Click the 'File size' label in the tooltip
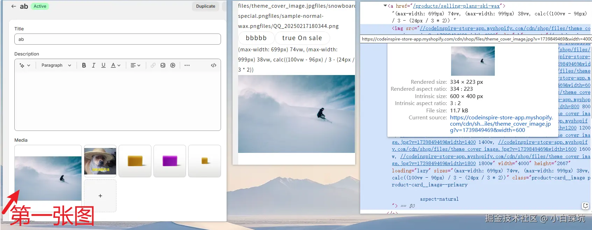The width and height of the screenshot is (592, 230). click(x=436, y=111)
